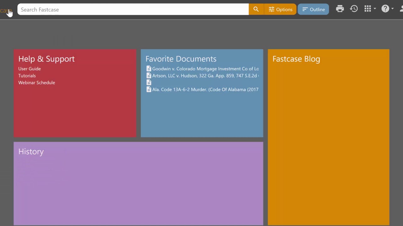
Task: Open the search Options panel
Action: point(280,9)
